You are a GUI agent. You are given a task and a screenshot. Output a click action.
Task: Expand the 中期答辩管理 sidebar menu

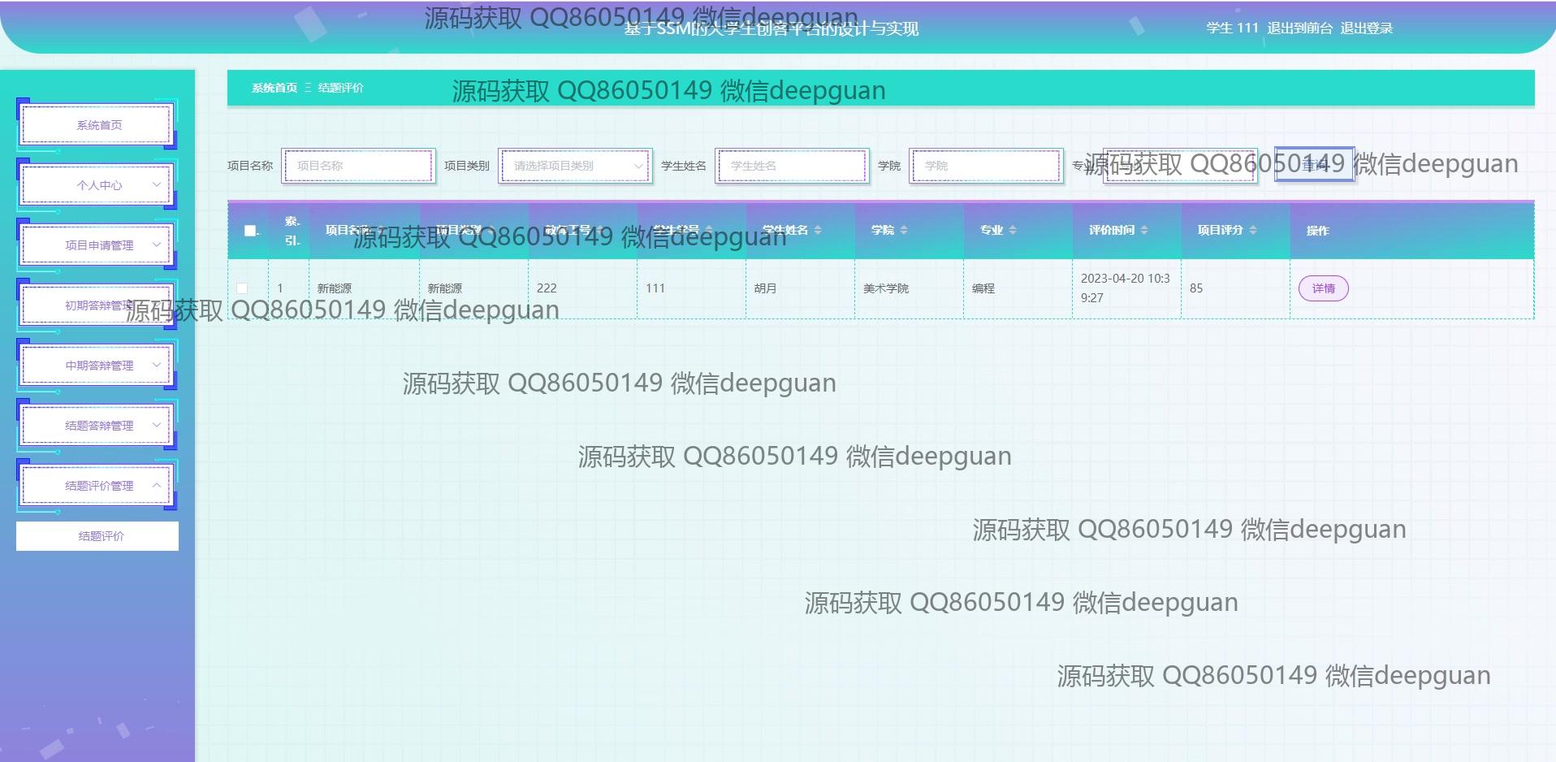click(97, 366)
